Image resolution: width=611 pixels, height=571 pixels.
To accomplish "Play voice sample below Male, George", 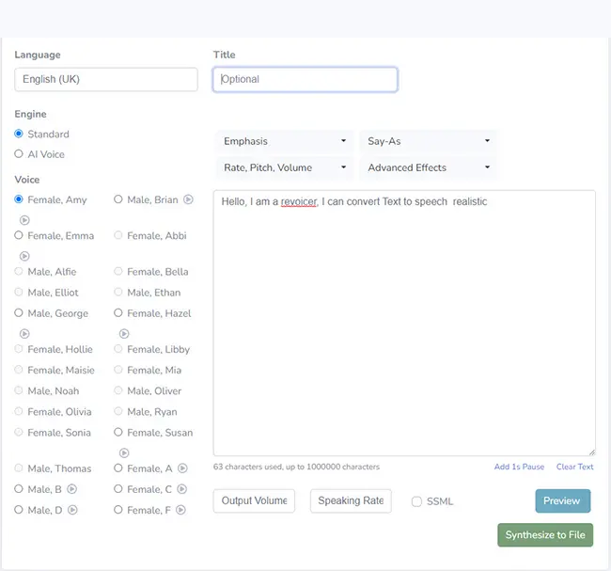I will [24, 333].
